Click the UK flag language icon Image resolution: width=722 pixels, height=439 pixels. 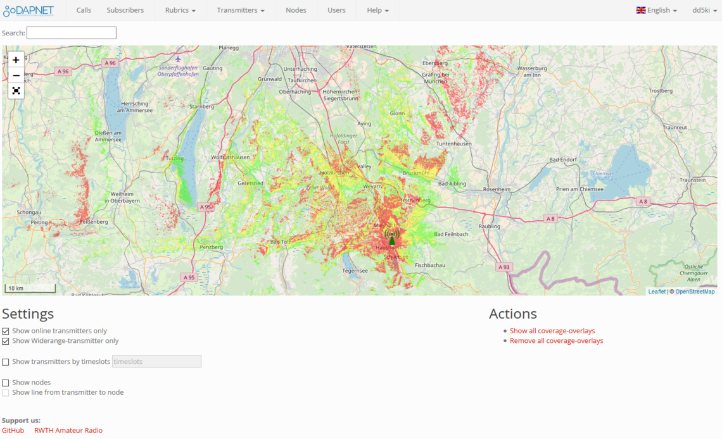[x=640, y=10]
